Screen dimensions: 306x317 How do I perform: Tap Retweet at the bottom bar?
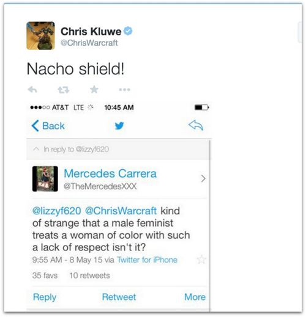(x=119, y=297)
